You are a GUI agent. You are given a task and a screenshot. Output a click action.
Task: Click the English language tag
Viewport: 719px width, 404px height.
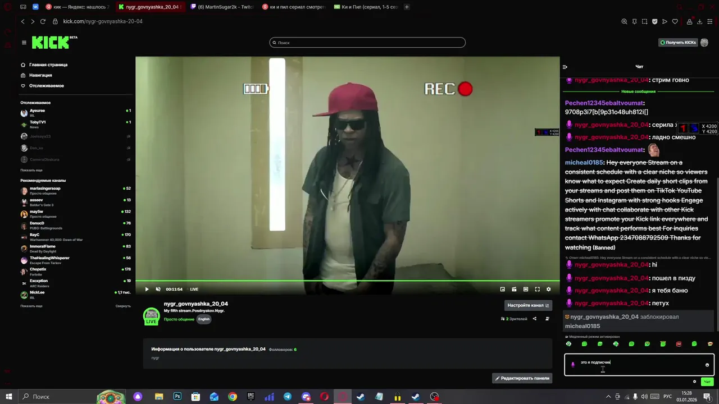tap(204, 319)
